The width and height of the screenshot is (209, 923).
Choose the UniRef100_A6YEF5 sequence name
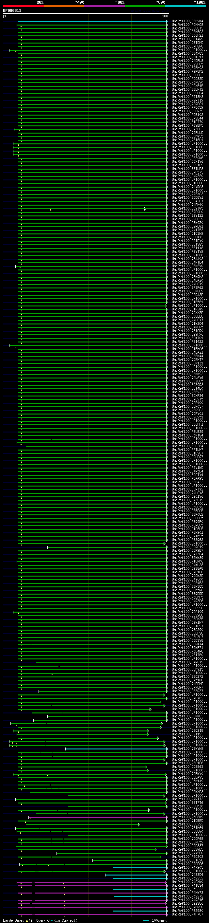(187, 125)
